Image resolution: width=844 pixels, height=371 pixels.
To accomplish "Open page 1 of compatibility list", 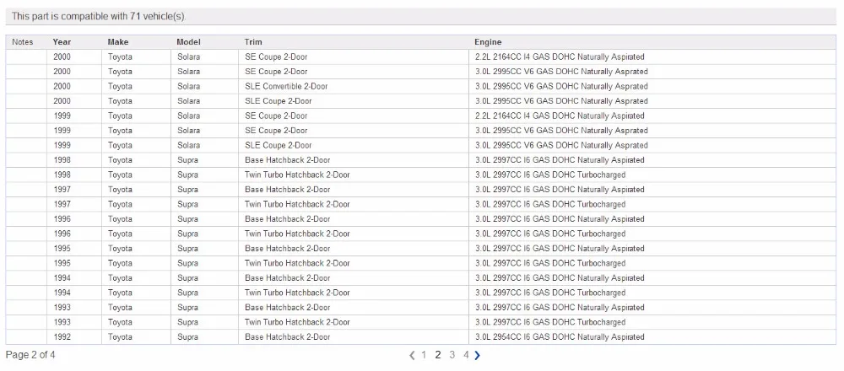I will point(424,355).
